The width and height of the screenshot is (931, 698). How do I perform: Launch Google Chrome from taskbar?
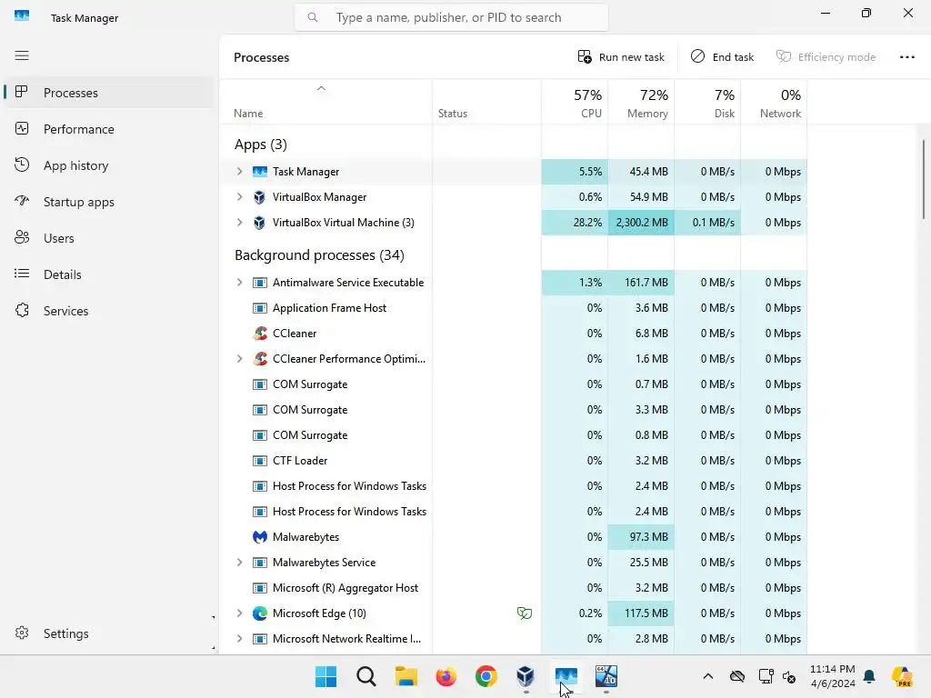tap(486, 676)
